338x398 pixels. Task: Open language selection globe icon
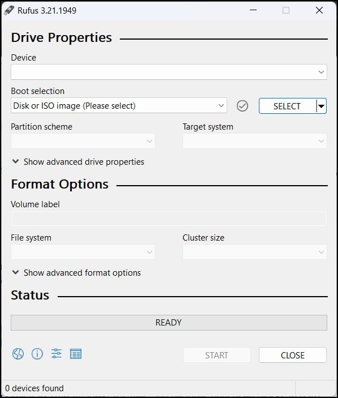(18, 354)
